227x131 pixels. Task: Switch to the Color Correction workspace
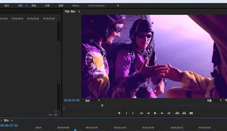point(96,6)
